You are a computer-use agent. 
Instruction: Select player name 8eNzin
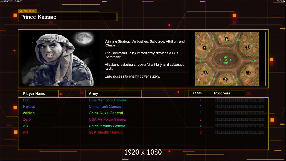pyautogui.click(x=29, y=113)
